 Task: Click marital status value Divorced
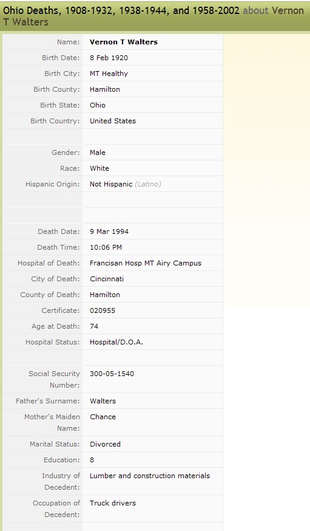pos(105,444)
